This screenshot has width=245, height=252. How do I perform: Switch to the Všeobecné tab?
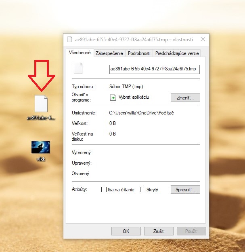[80, 53]
